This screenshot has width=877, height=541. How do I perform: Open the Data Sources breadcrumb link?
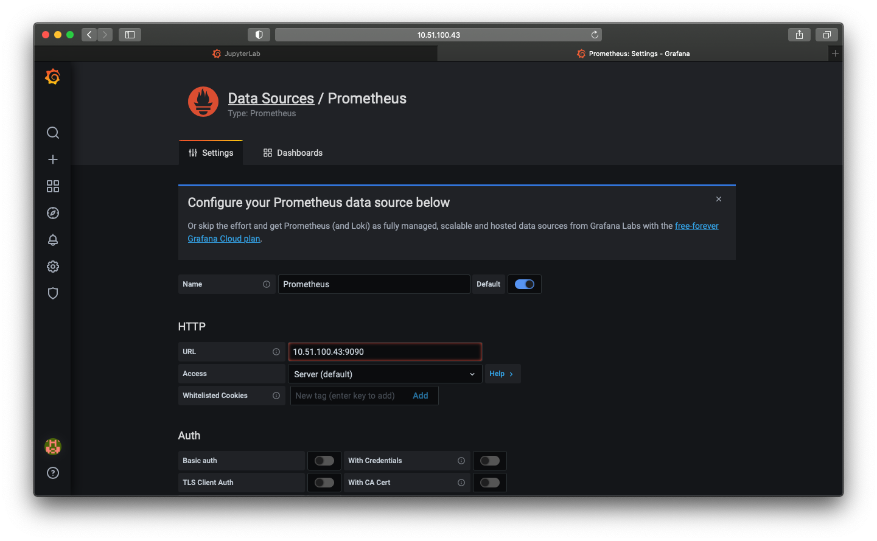click(x=271, y=98)
